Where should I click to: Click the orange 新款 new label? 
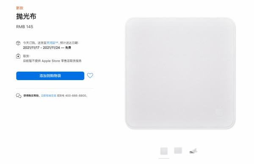(20, 8)
